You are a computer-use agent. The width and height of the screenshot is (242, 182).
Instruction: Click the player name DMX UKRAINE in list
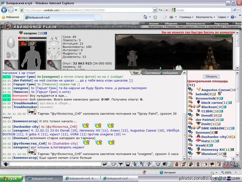click(213, 128)
